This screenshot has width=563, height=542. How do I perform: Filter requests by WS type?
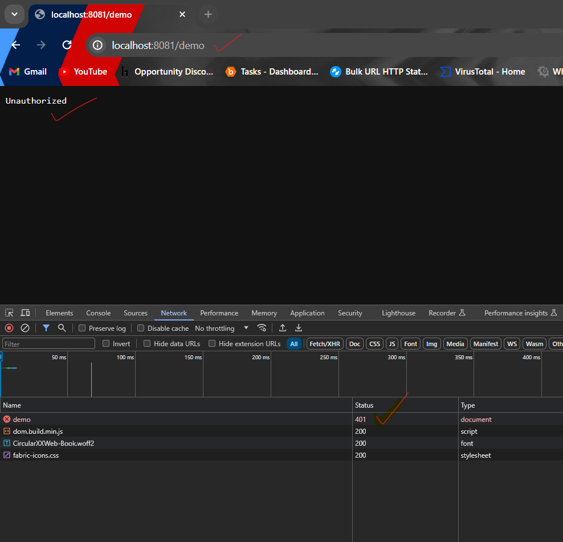tap(512, 344)
